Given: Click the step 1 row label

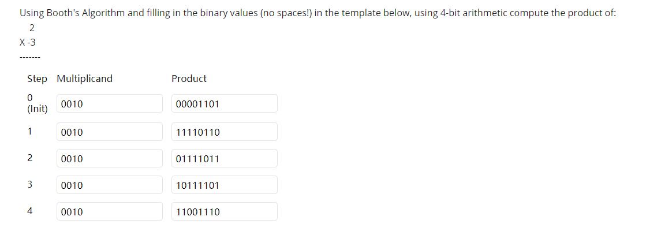Looking at the screenshot, I should [29, 131].
